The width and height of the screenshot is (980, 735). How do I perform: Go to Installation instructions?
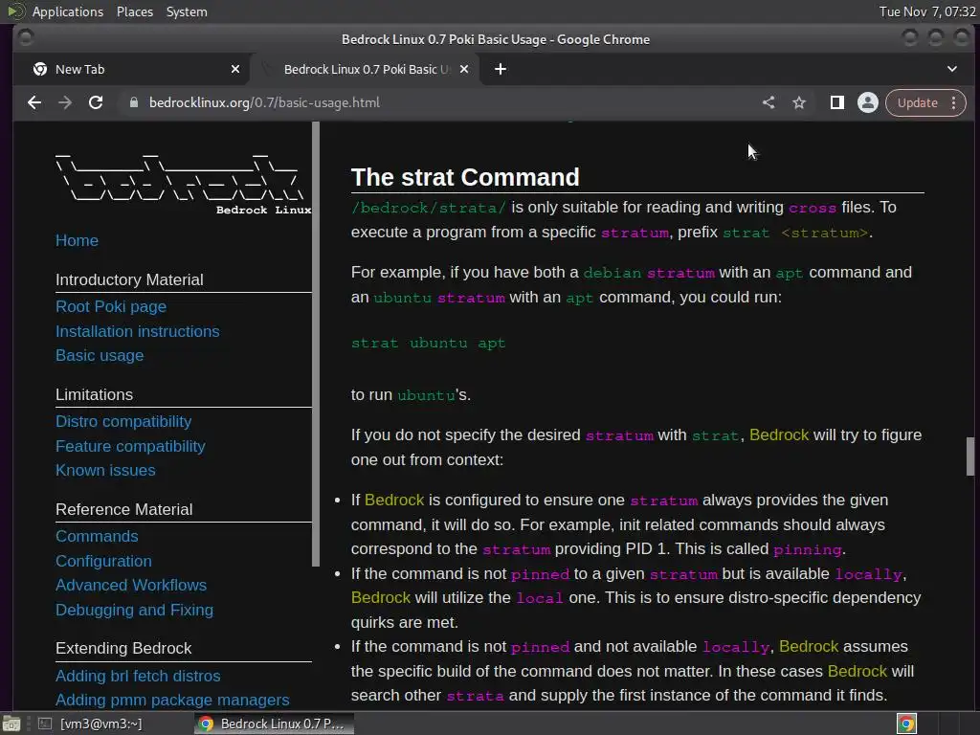(x=138, y=331)
